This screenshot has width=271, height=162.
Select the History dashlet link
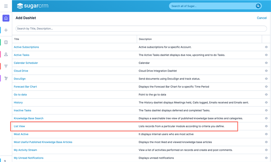click(x=18, y=103)
